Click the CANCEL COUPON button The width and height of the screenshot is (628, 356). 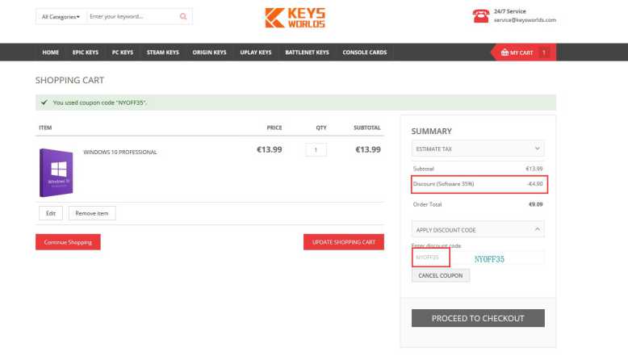pyautogui.click(x=441, y=275)
